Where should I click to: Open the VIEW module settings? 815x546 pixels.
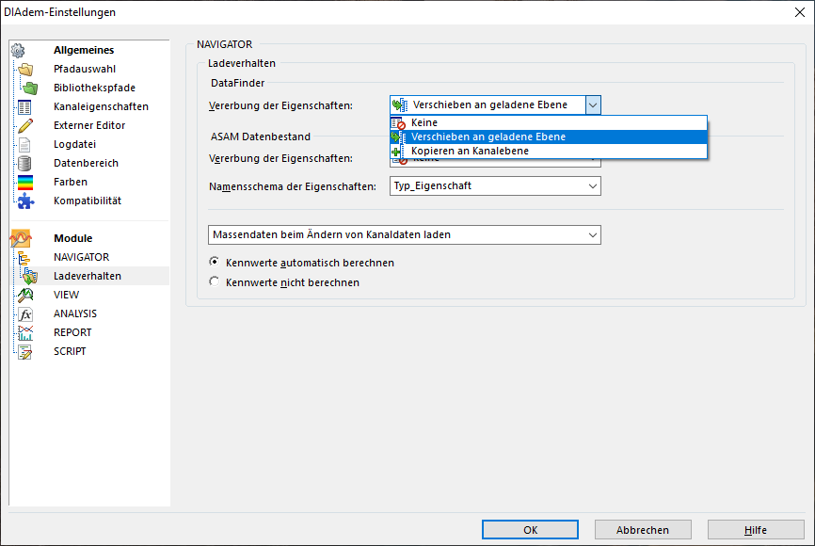click(66, 295)
